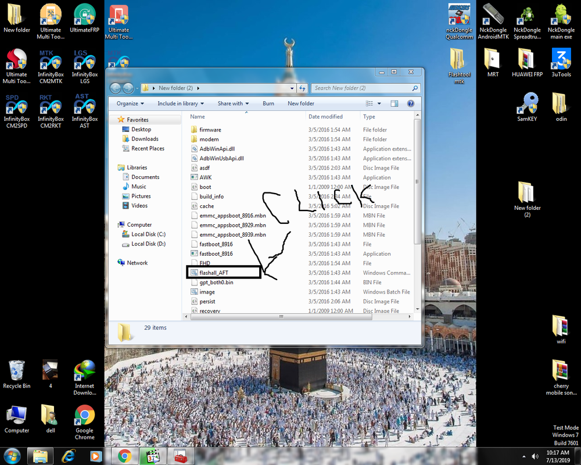The height and width of the screenshot is (465, 581).
Task: Open InfinityBox LGS desktop icon
Action: (84, 66)
